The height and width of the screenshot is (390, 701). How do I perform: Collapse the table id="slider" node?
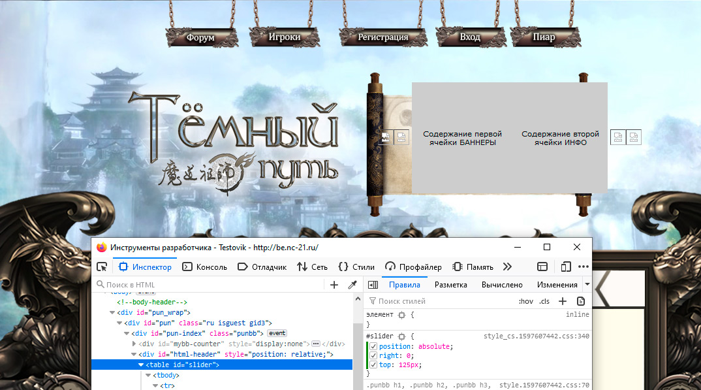tap(142, 365)
